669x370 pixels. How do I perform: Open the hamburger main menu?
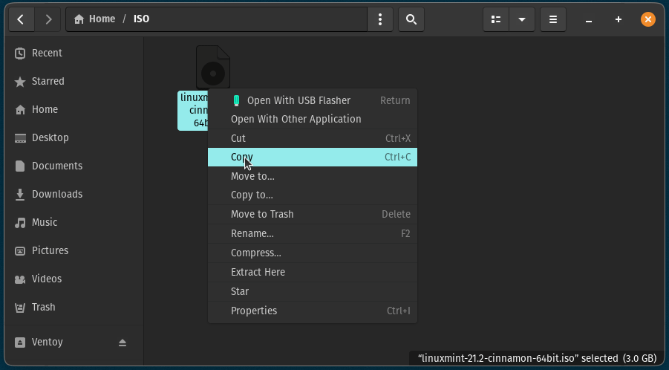552,19
